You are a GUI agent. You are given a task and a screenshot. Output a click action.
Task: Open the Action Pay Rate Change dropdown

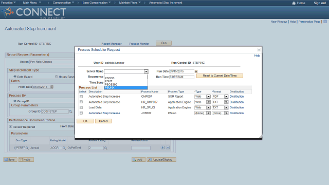(x=52, y=62)
